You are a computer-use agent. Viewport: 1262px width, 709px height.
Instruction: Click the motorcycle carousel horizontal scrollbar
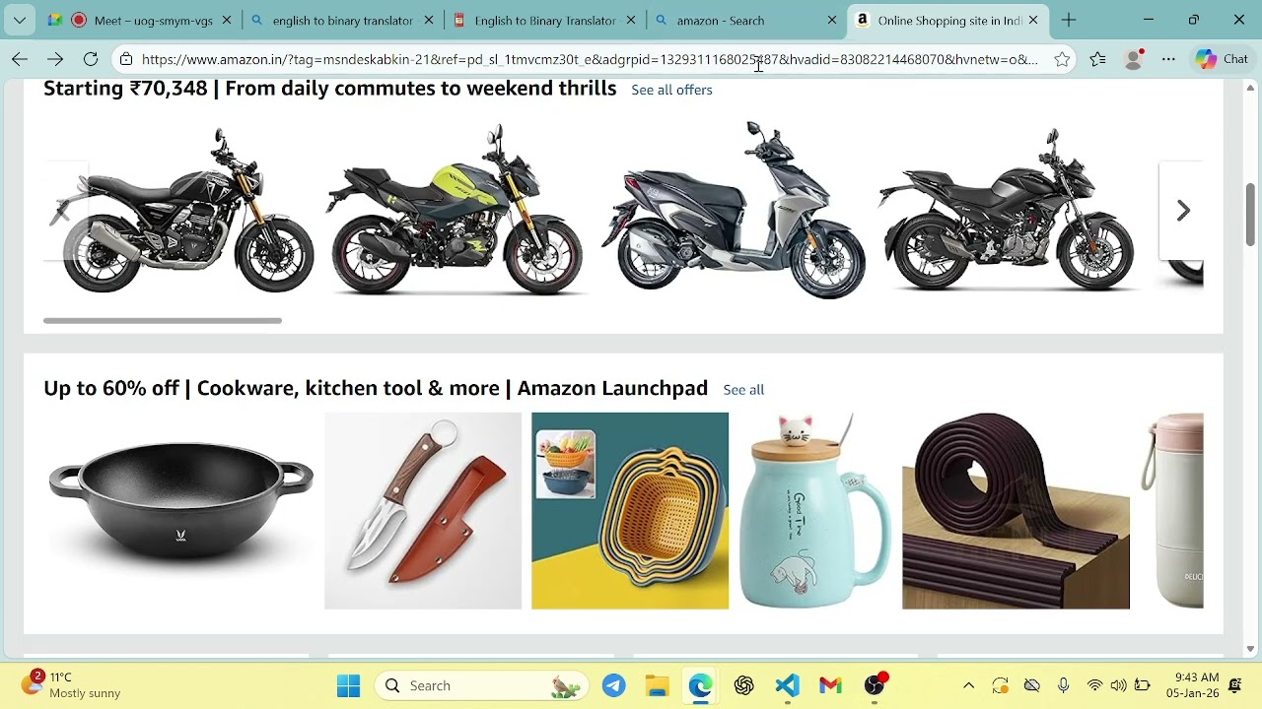point(163,320)
